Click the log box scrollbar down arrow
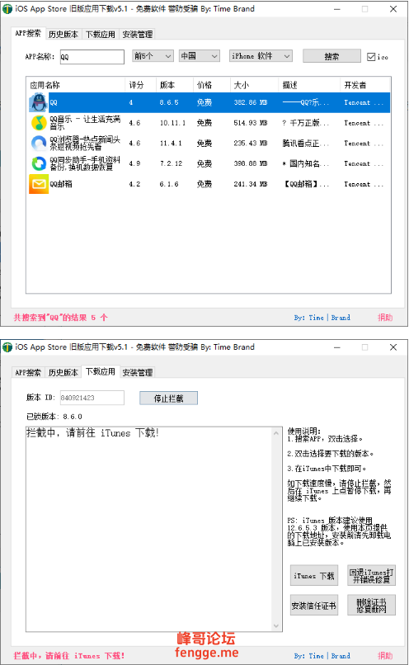Viewport: 409px width, 665px height. pyautogui.click(x=276, y=626)
